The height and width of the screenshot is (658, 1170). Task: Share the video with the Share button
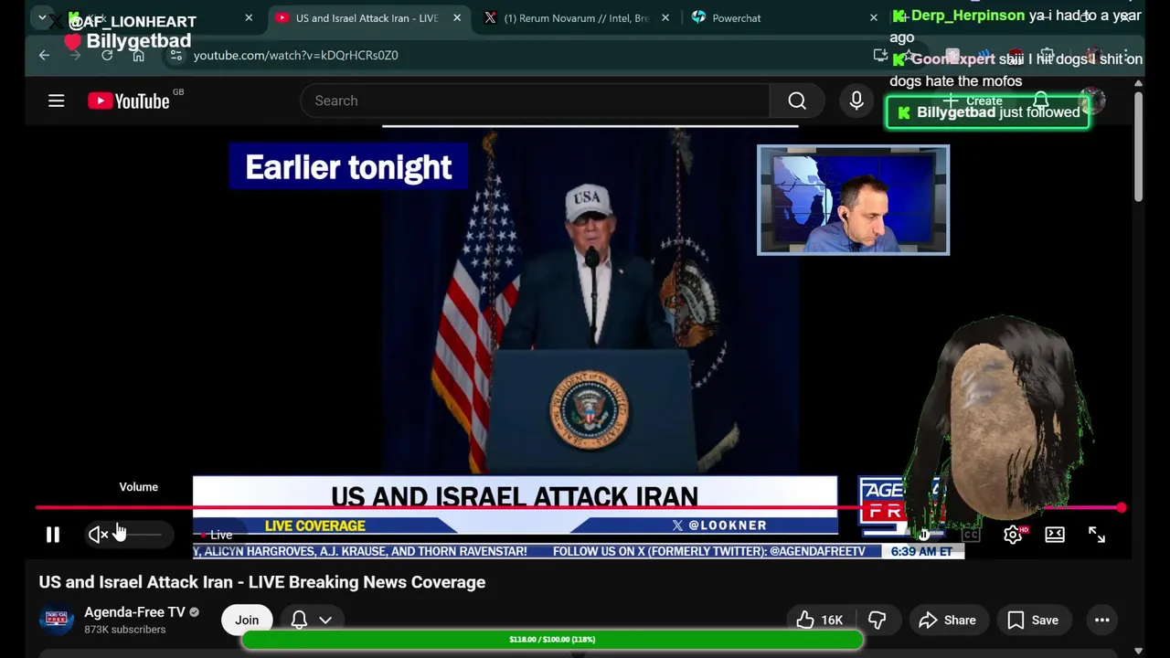[947, 620]
